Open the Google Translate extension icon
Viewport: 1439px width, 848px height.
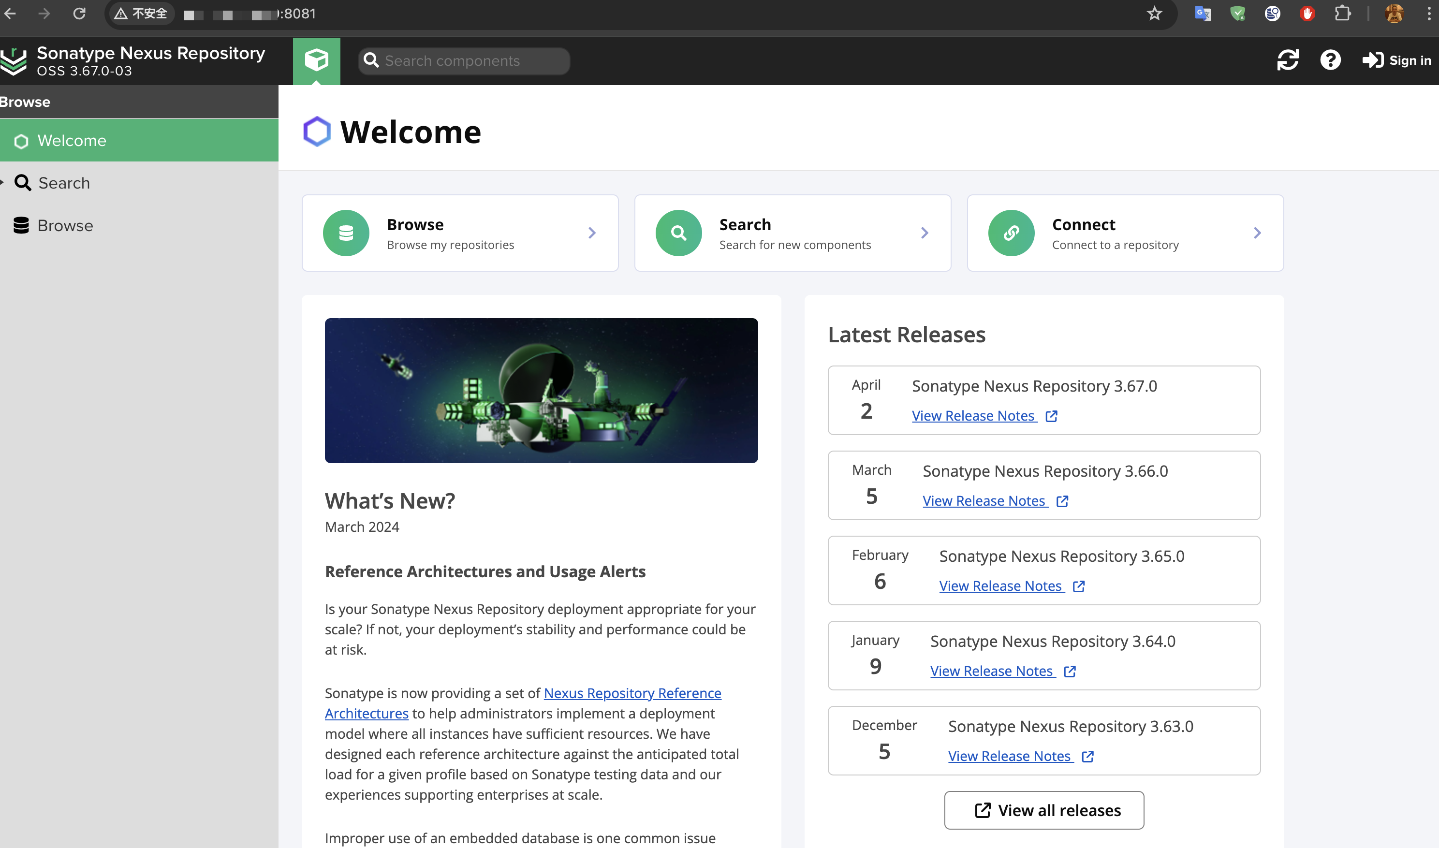point(1203,13)
